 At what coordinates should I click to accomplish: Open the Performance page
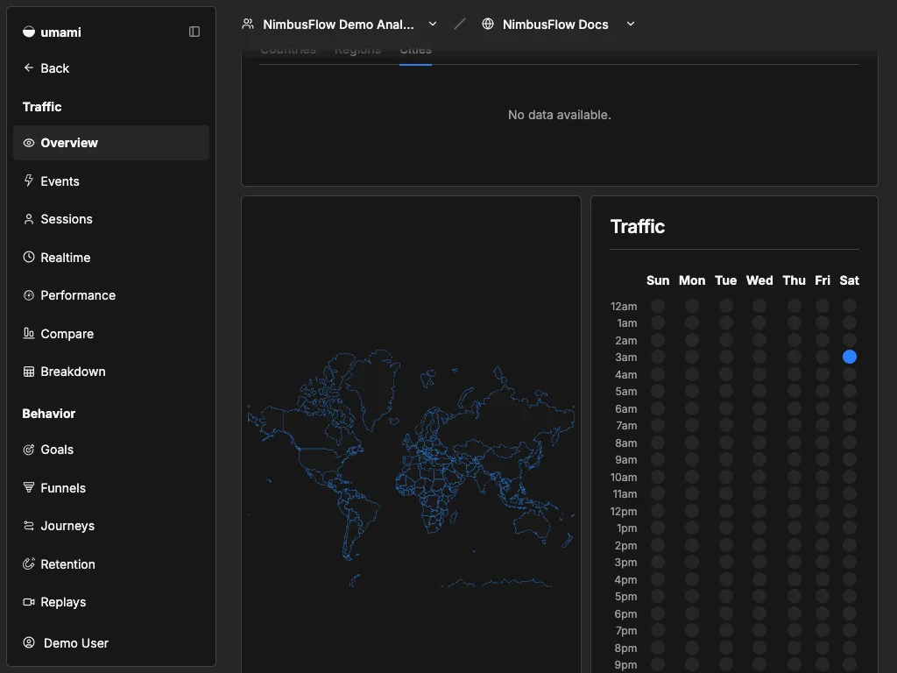pyautogui.click(x=111, y=295)
